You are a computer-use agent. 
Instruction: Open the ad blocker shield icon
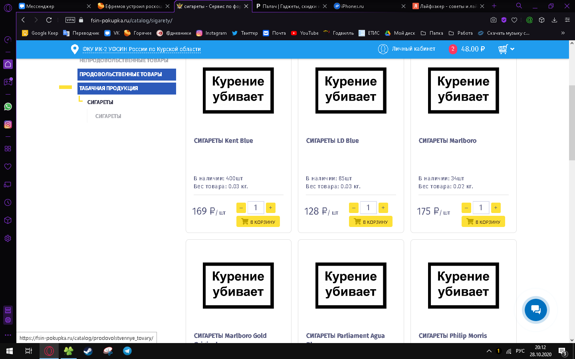tap(504, 20)
